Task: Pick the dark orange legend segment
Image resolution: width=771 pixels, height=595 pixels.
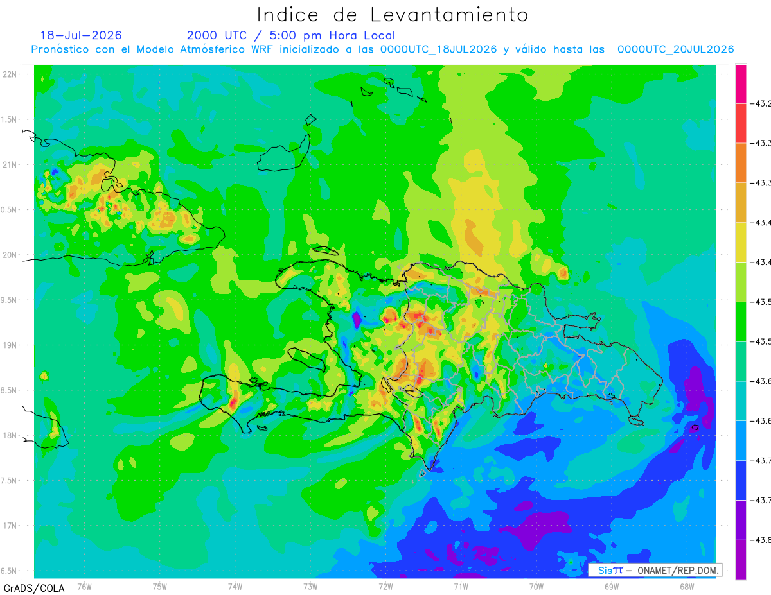Action: (741, 163)
